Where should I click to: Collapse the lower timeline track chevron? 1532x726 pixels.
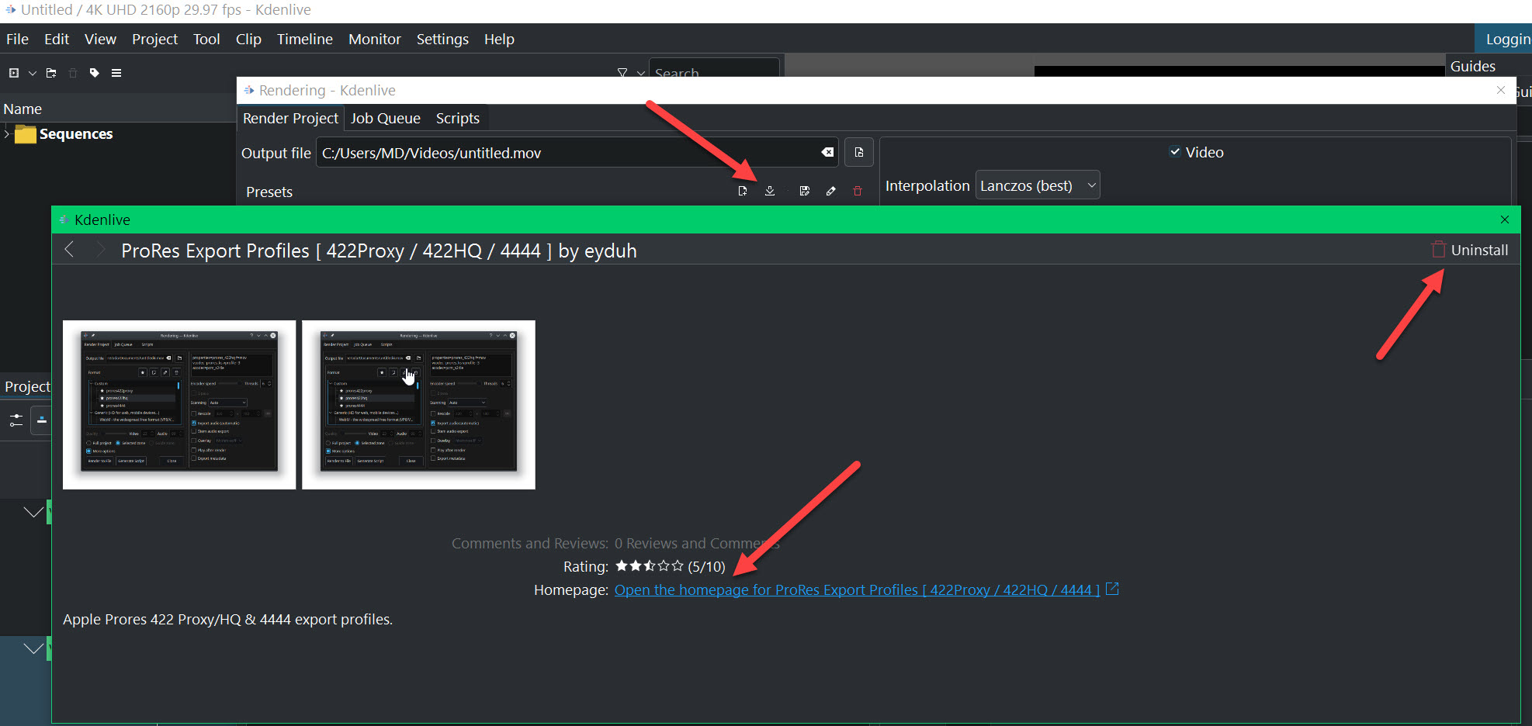[33, 648]
